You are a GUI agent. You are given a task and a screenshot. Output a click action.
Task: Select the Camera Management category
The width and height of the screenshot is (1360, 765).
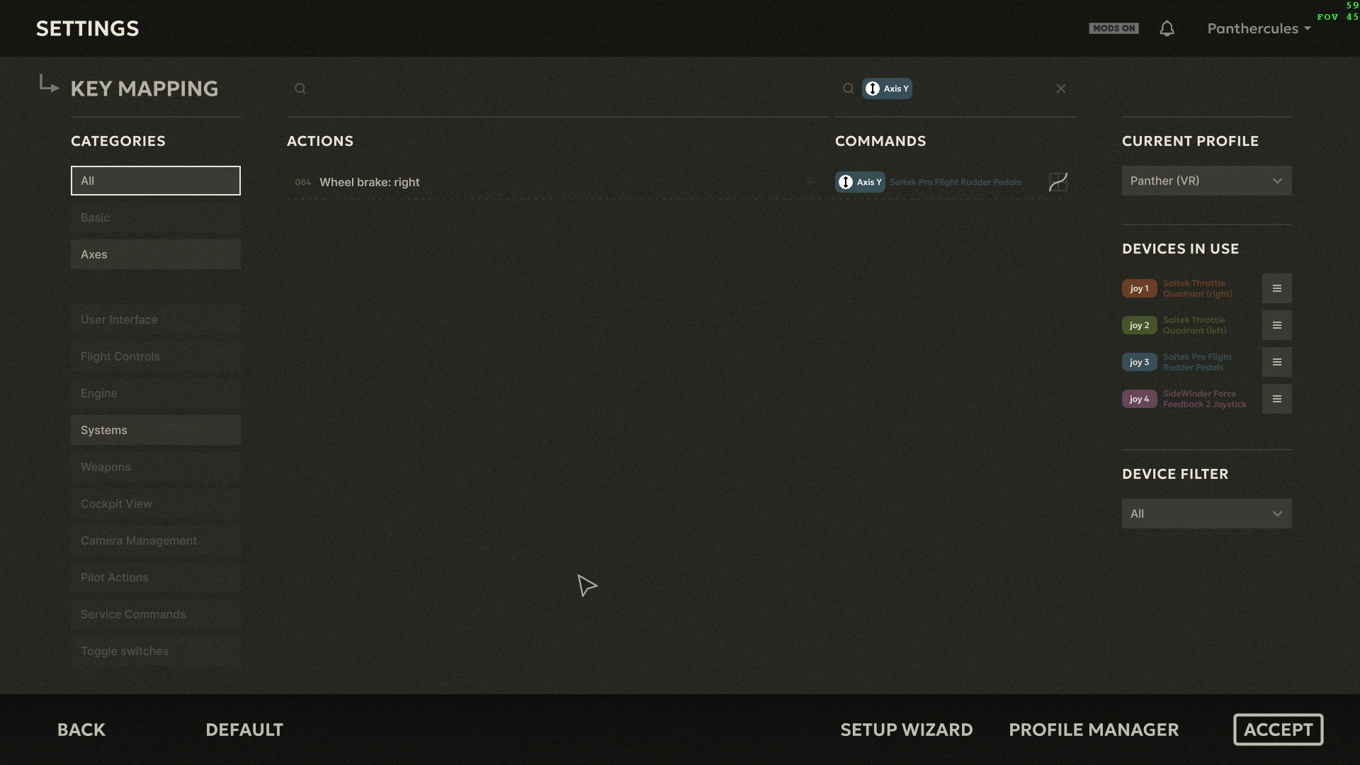point(156,540)
